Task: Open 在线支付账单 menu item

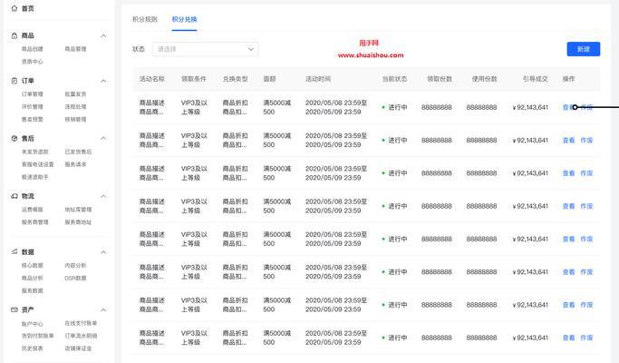Action: tap(81, 323)
